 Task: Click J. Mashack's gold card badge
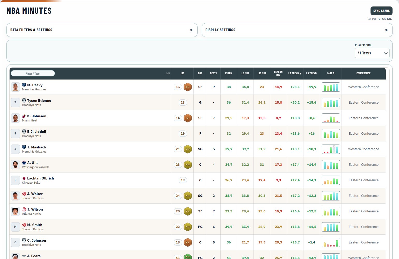(188, 149)
